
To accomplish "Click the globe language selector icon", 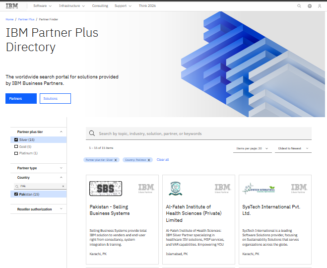I will [x=310, y=6].
